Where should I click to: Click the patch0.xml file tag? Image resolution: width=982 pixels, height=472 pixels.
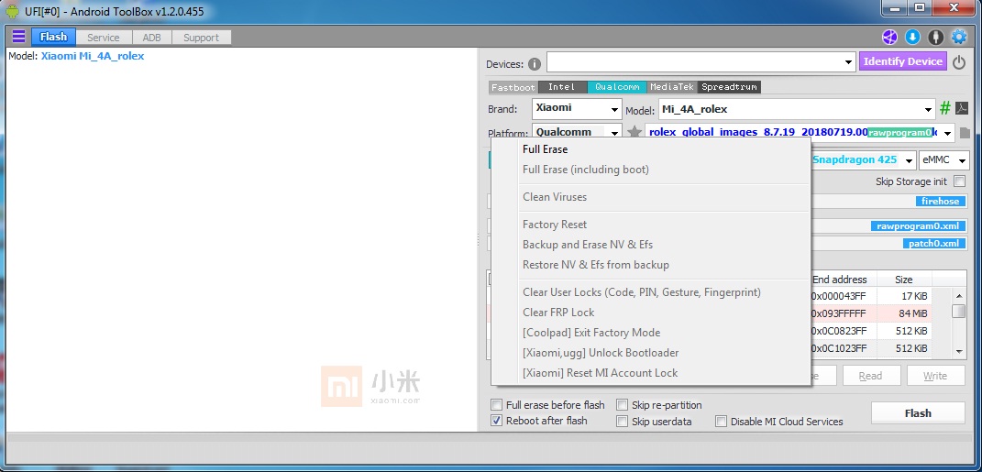pos(933,244)
